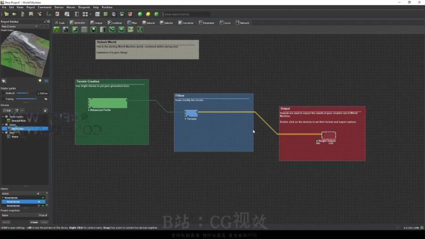The height and width of the screenshot is (239, 425).
Task: Click the Tracing image icon beside slider
Action: (x=46, y=99)
